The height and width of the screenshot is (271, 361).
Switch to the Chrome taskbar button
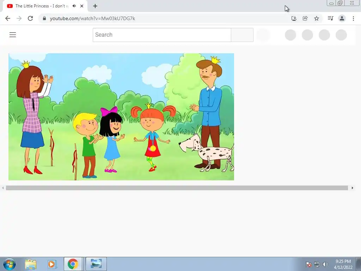[73, 264]
